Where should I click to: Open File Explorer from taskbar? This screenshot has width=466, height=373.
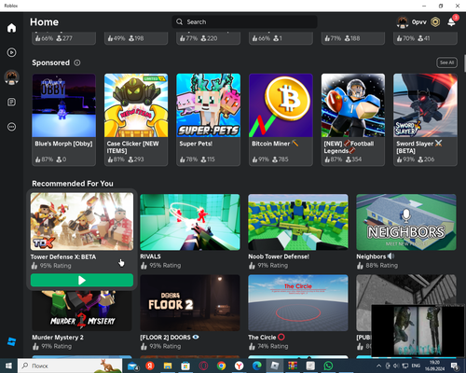click(x=168, y=366)
